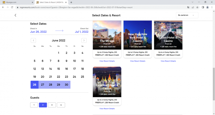View Resort Details for Luxor

(x=168, y=61)
